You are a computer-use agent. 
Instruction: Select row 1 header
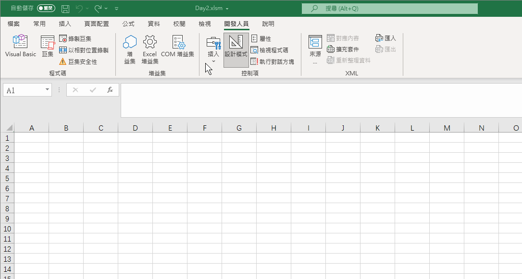click(x=7, y=138)
